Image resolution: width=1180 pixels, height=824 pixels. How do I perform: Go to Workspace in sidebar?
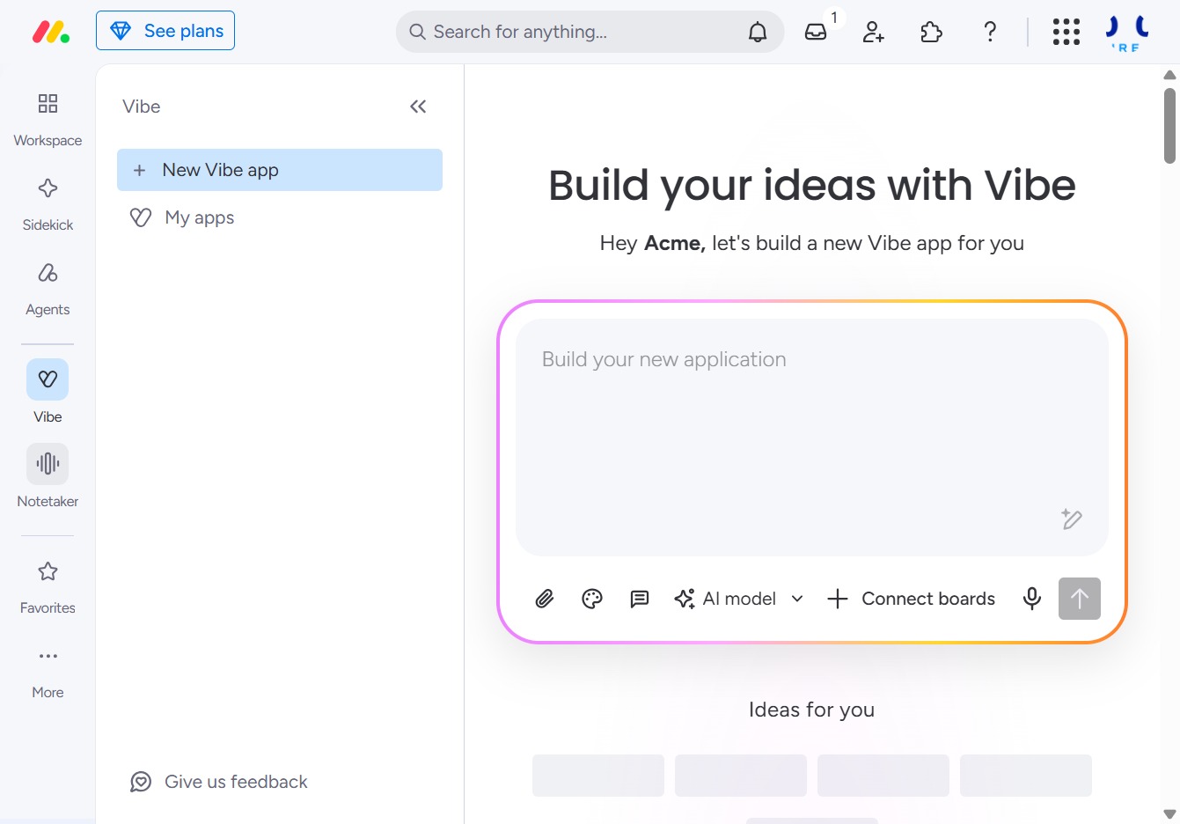tap(48, 120)
